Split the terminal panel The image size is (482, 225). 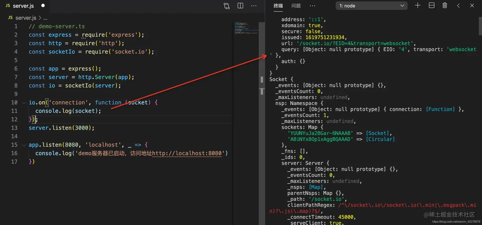coord(431,5)
